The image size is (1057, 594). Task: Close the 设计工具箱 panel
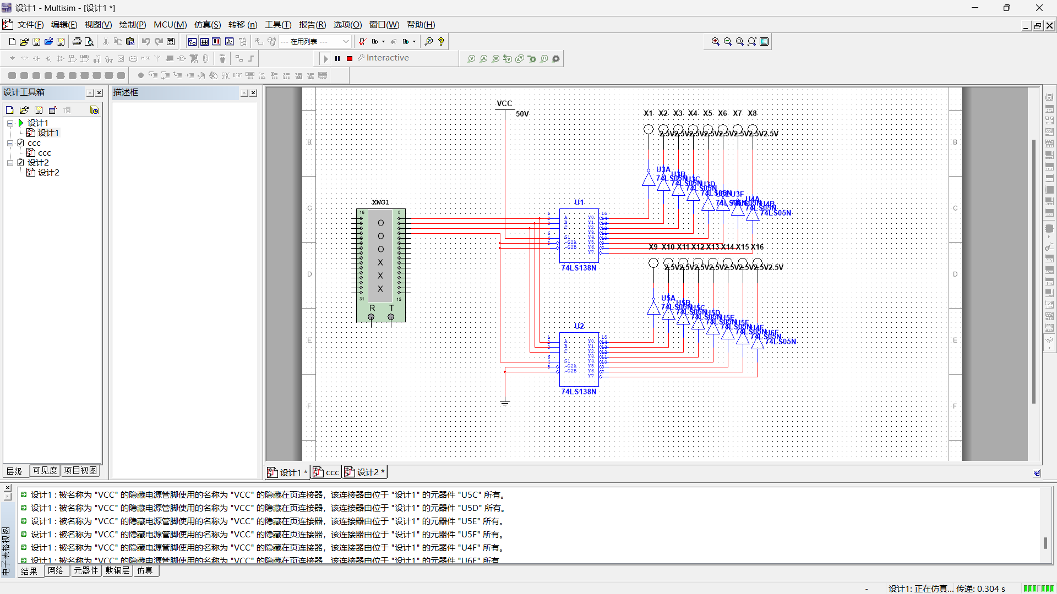[x=100, y=92]
